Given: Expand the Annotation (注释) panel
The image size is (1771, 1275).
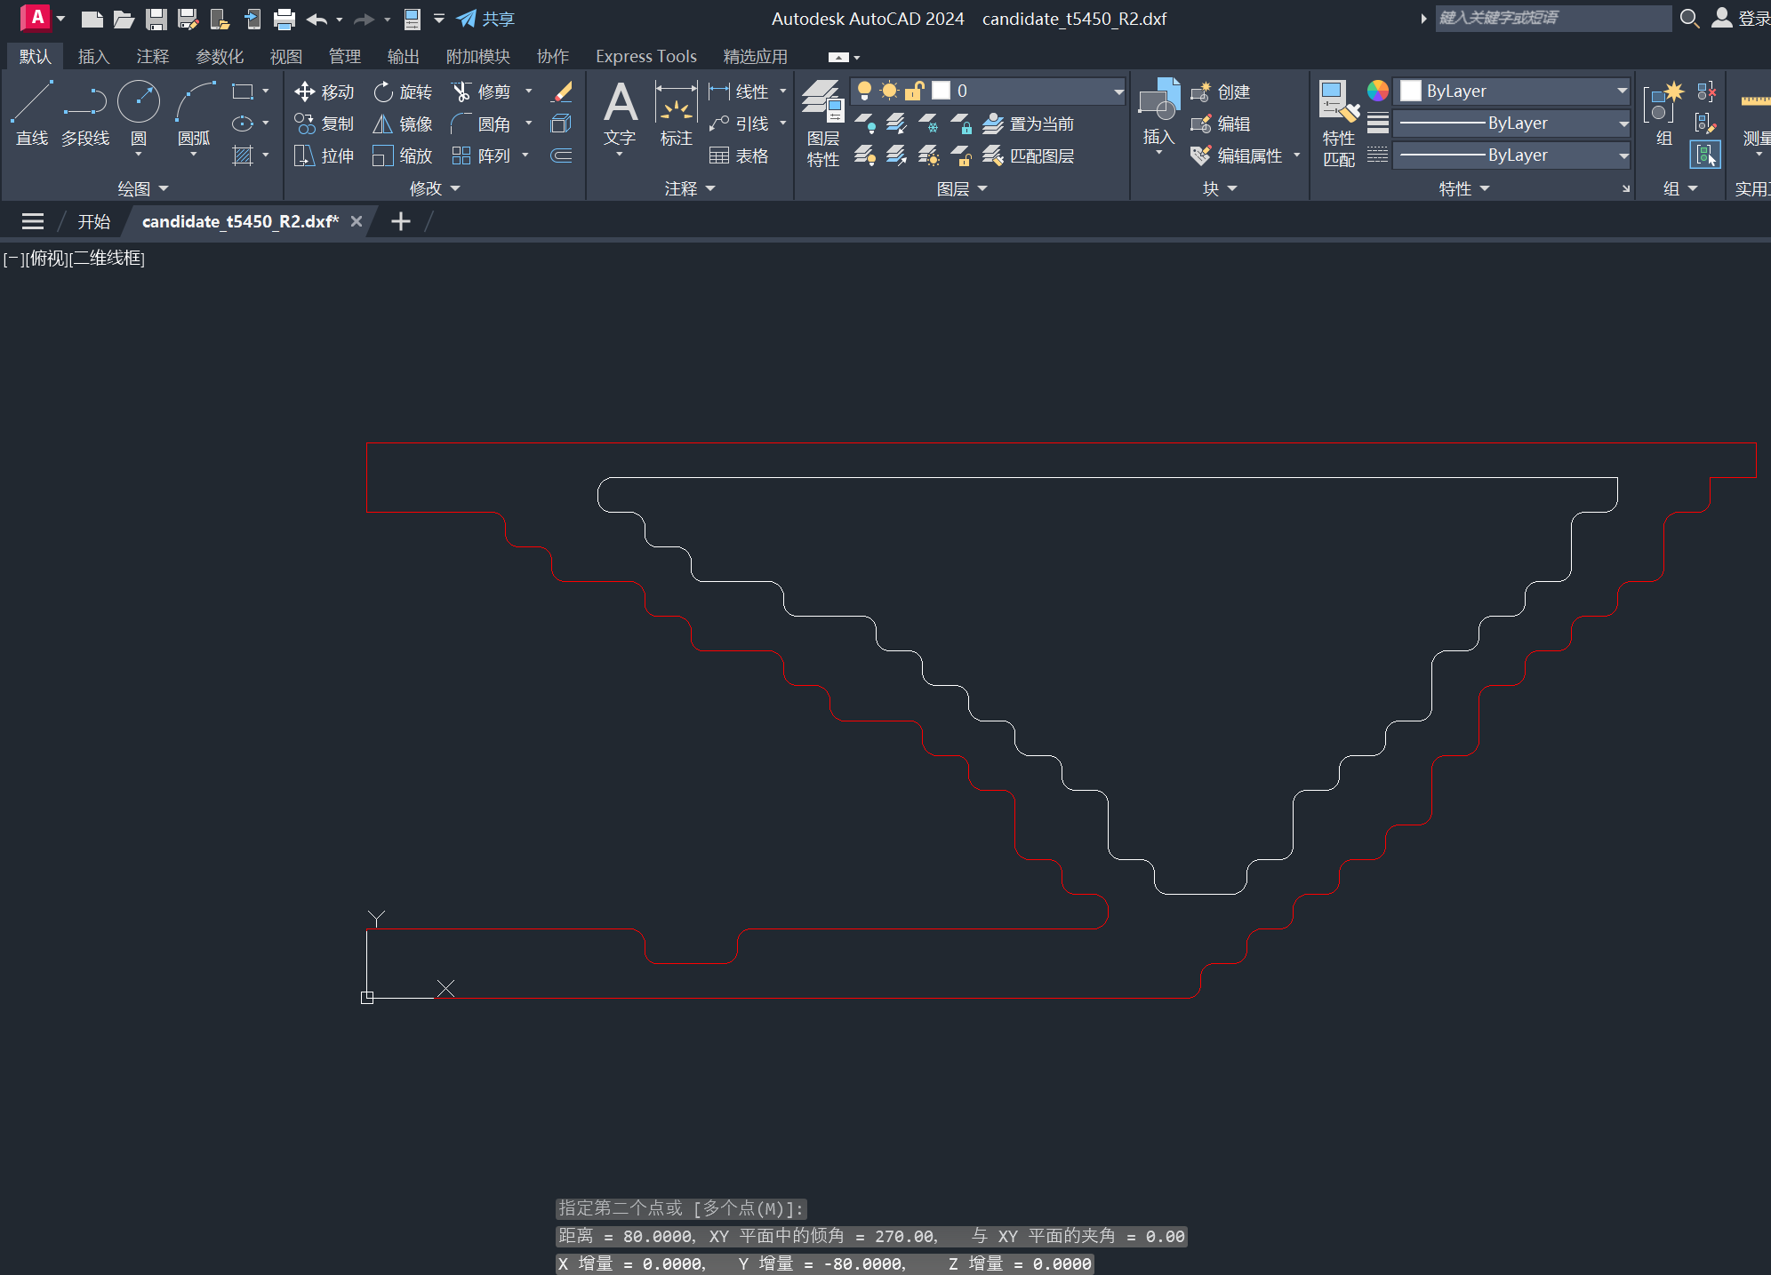Looking at the screenshot, I should tap(690, 188).
